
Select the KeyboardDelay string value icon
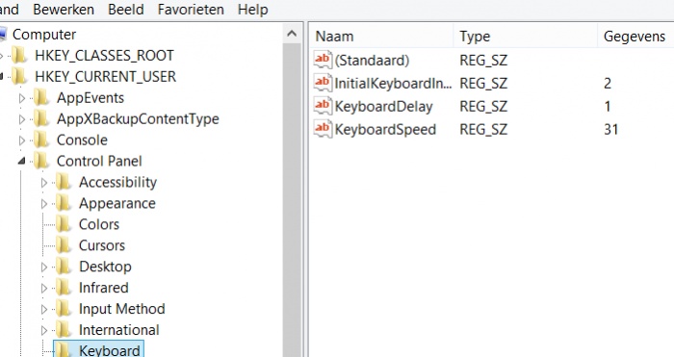coord(323,106)
